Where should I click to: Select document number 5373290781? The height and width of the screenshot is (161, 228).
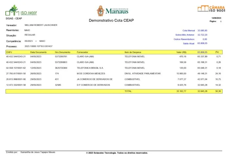61,57
